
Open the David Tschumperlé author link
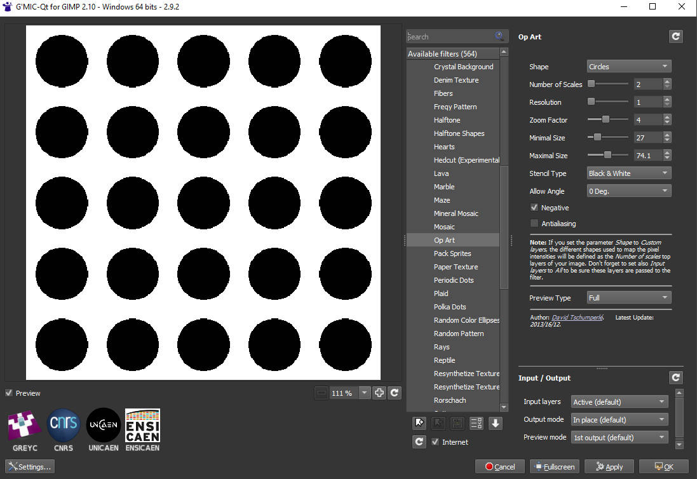coord(577,317)
